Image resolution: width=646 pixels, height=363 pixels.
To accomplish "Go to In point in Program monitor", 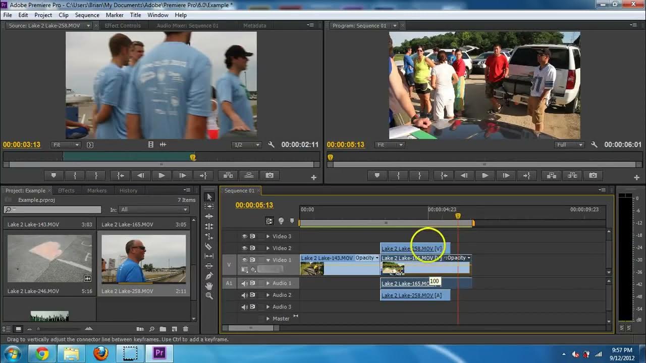I will click(x=444, y=175).
